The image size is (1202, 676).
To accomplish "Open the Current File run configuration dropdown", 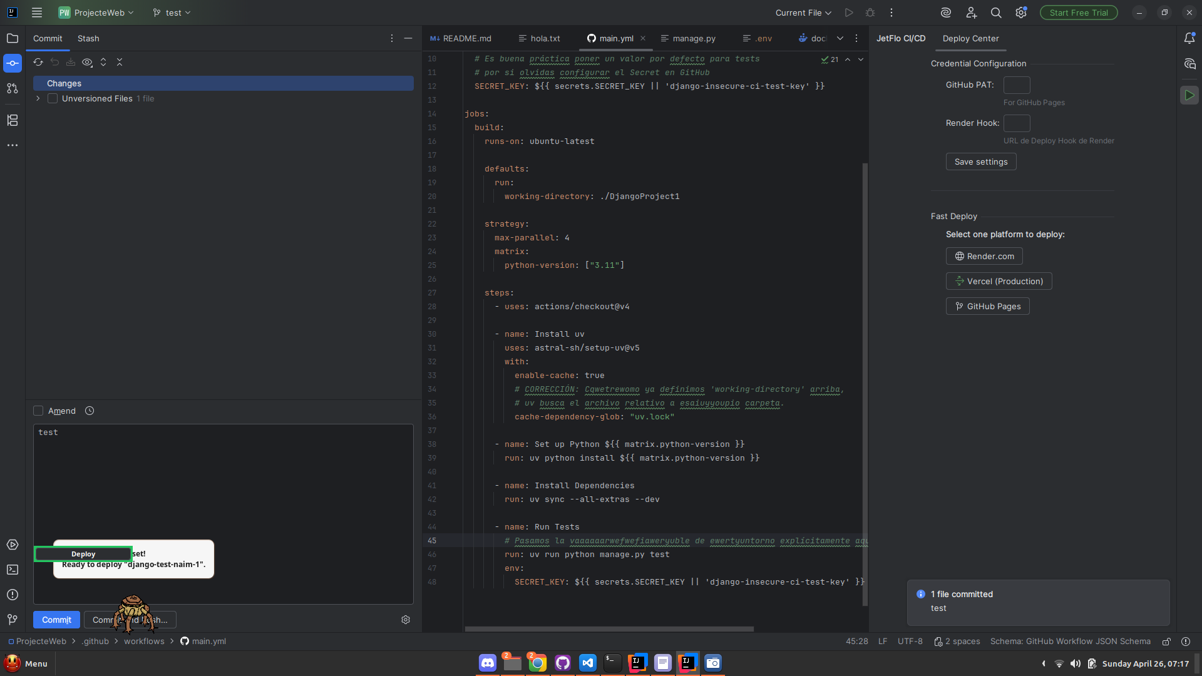I will [x=803, y=13].
